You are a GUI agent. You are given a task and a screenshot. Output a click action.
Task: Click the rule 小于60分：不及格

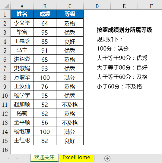click(119, 86)
